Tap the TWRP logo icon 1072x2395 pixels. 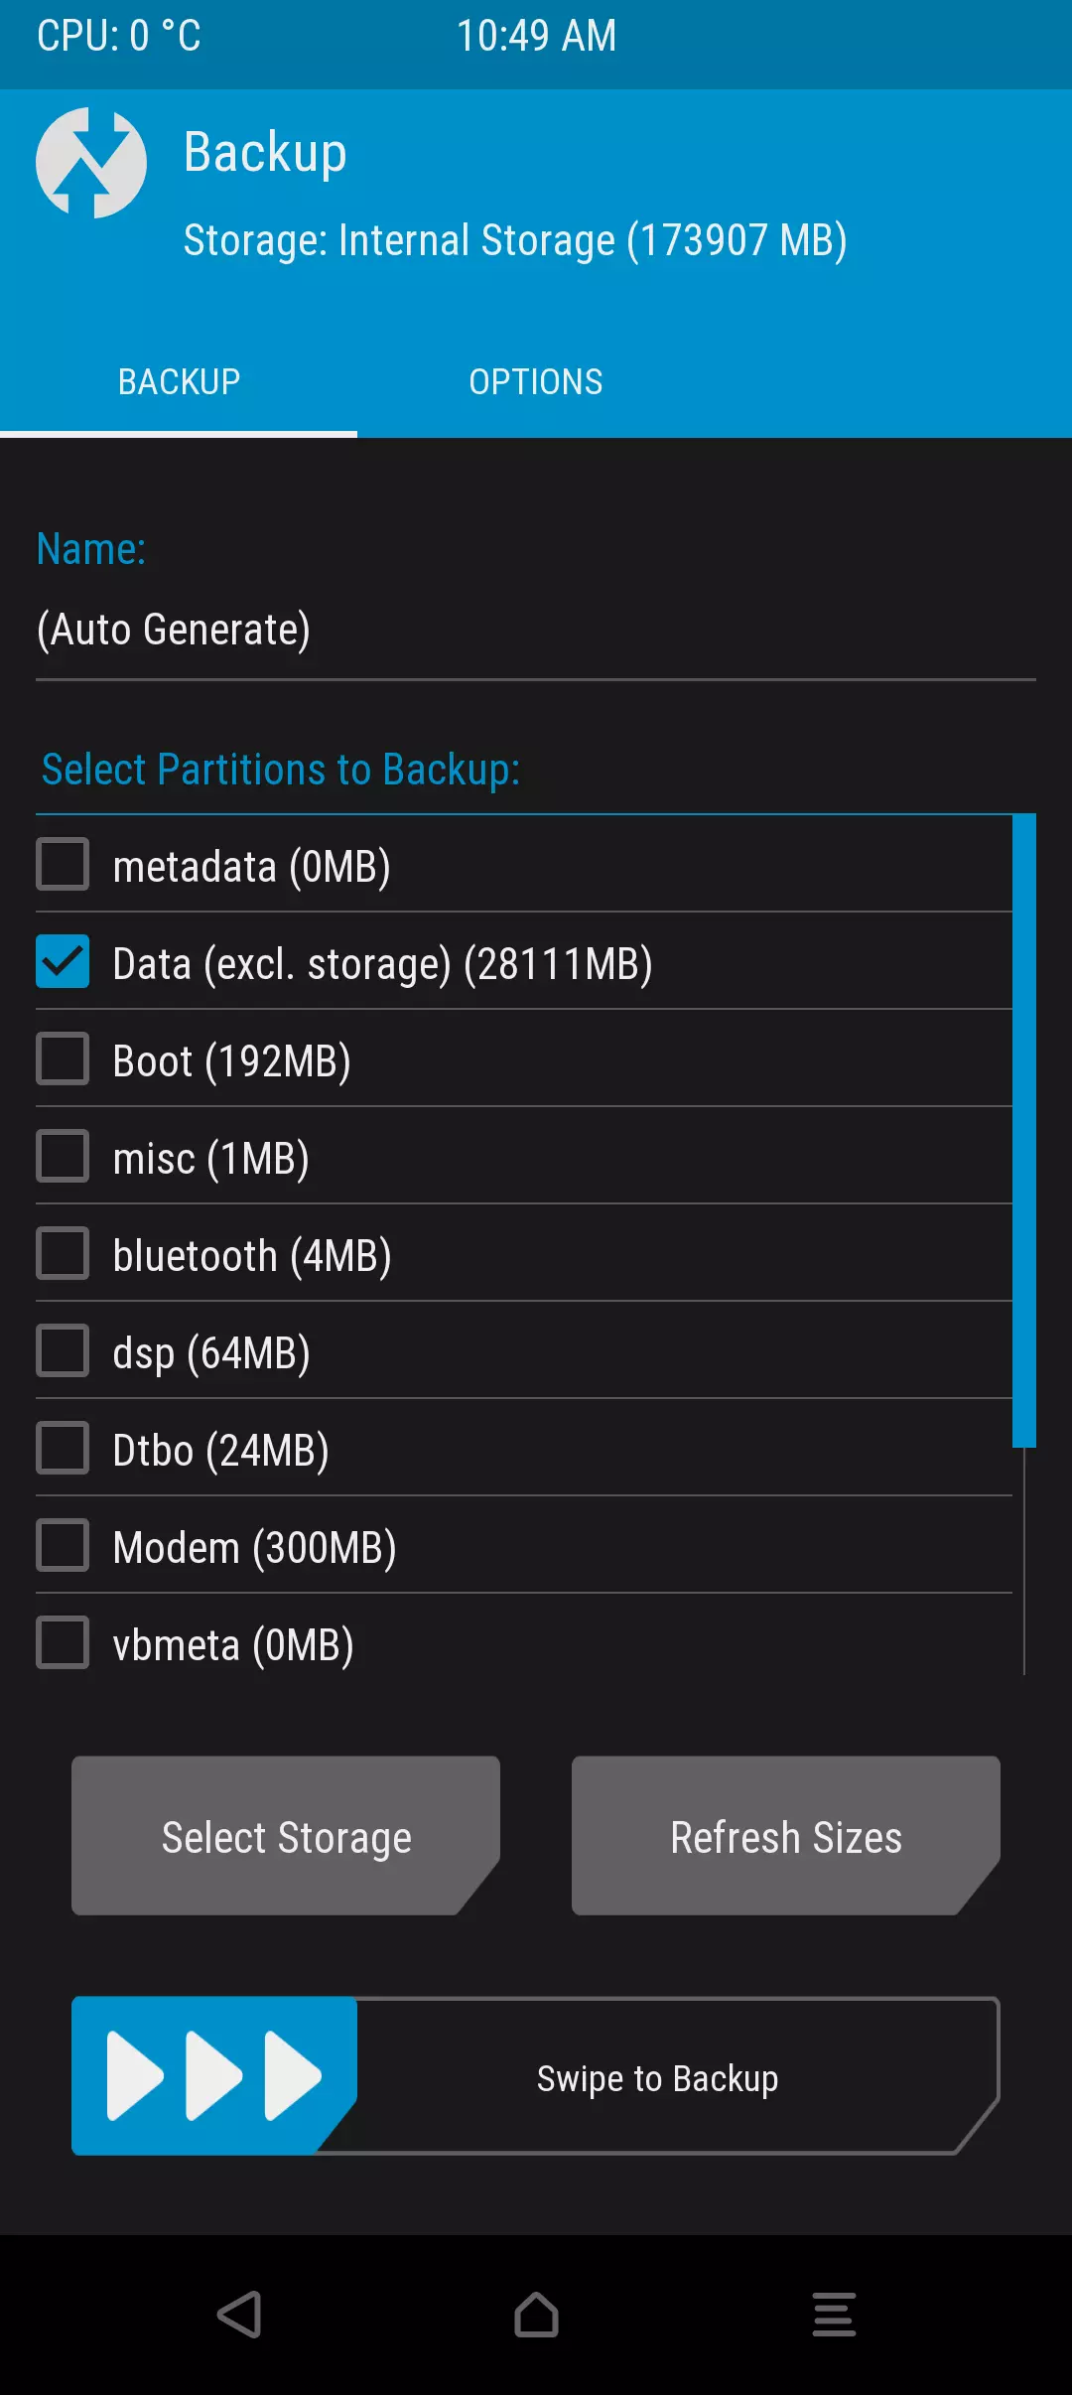coord(91,163)
